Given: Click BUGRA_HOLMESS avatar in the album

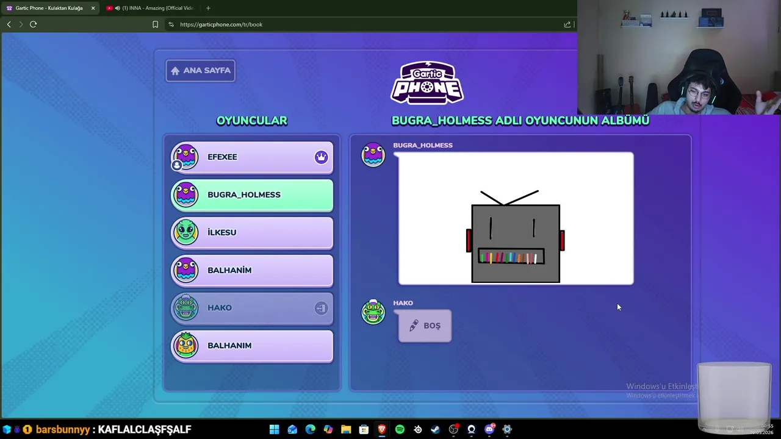Looking at the screenshot, I should (x=373, y=155).
